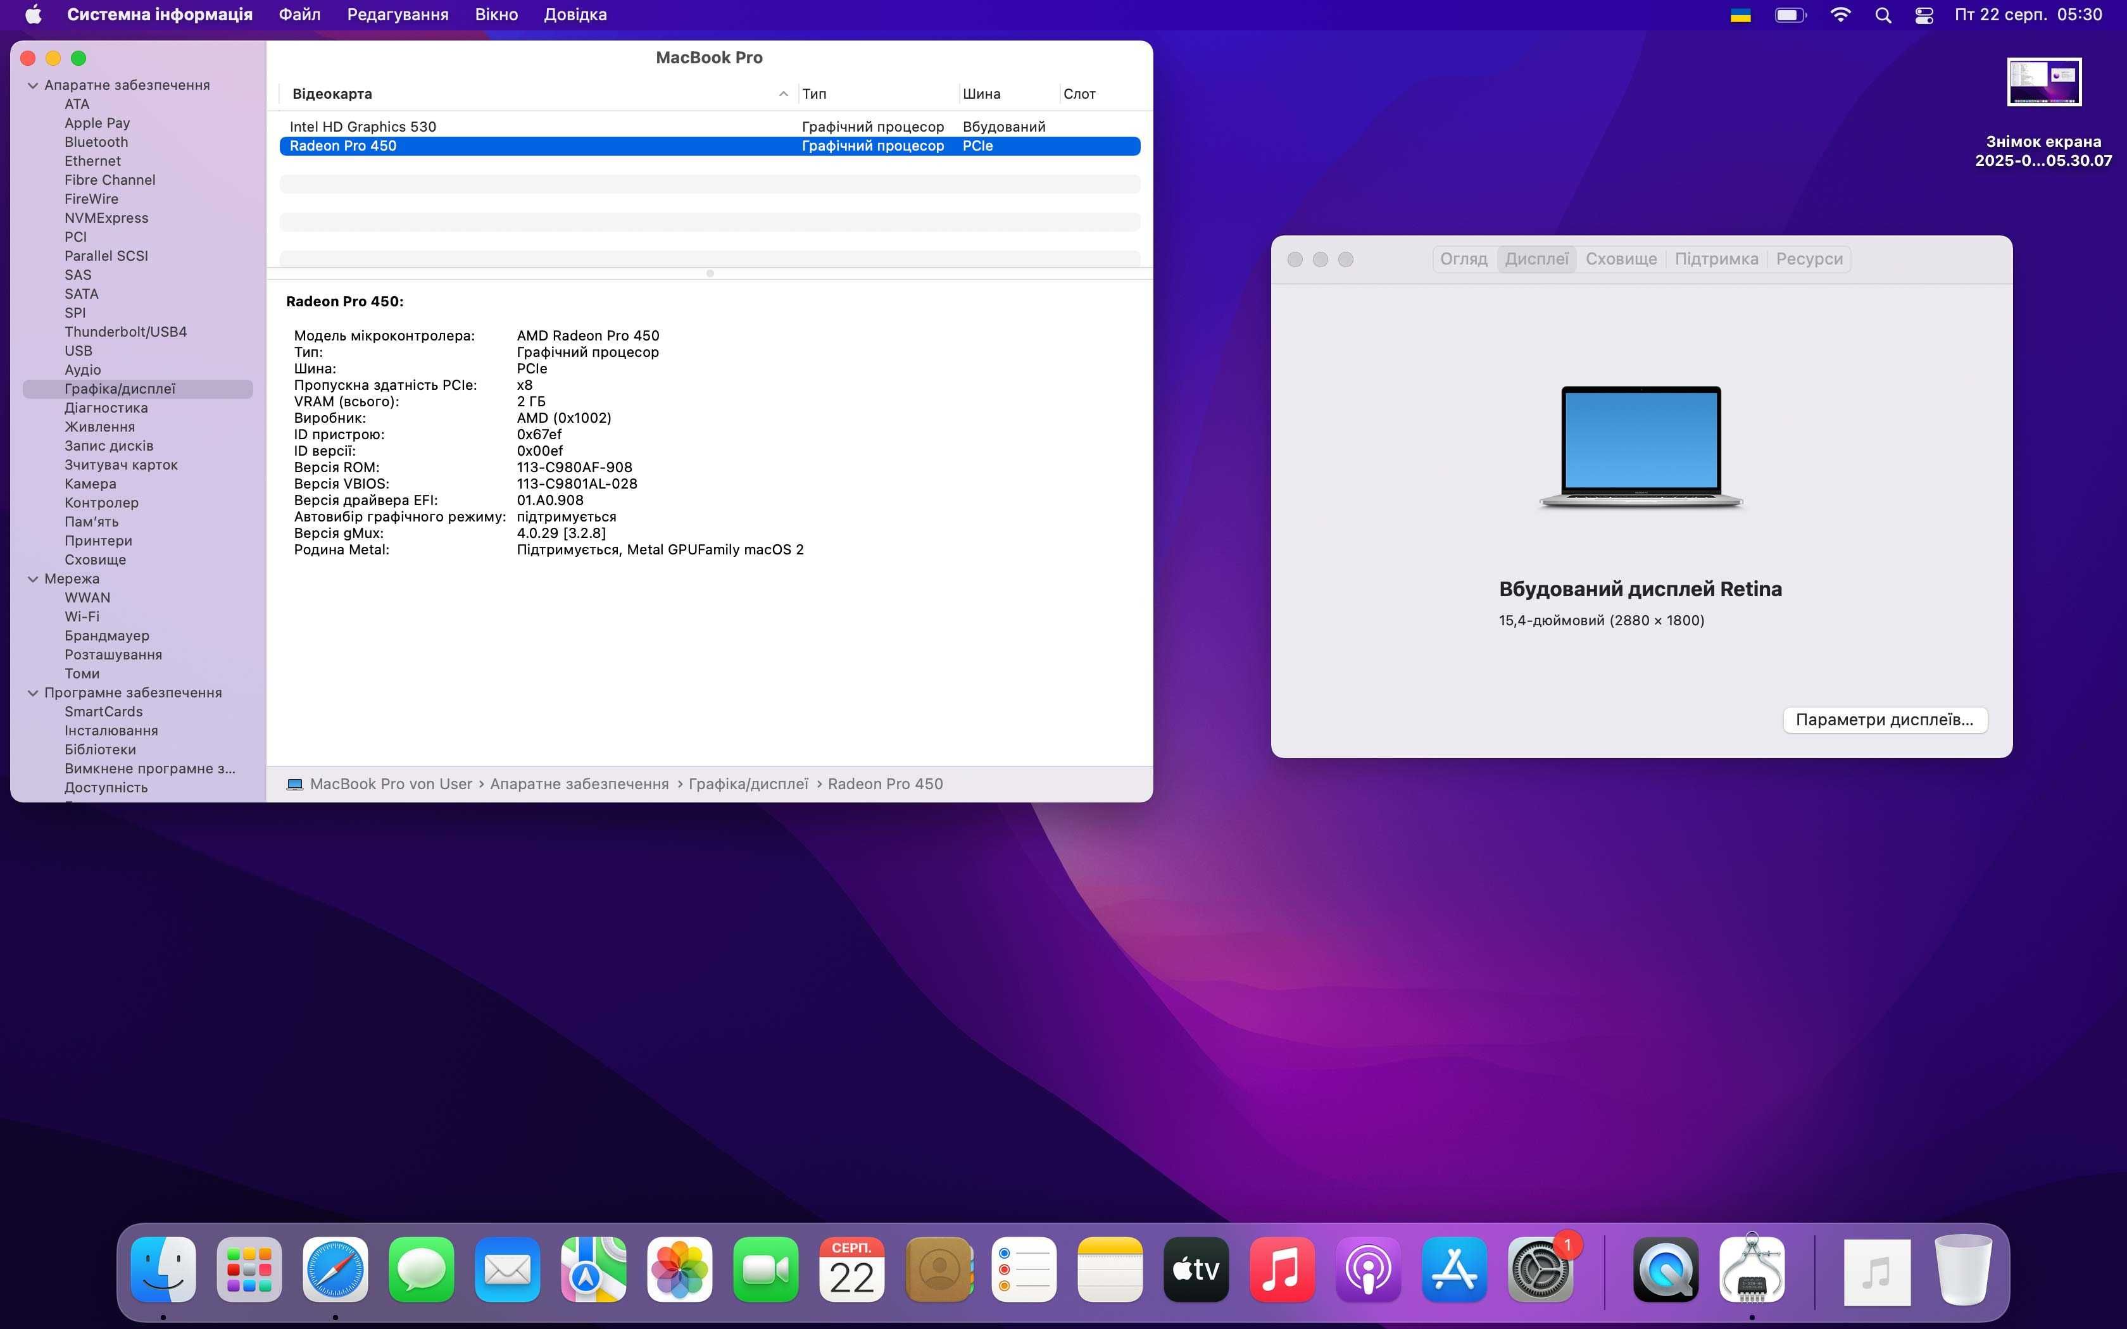Switch to the Підтримка tab
This screenshot has width=2127, height=1329.
(1716, 259)
